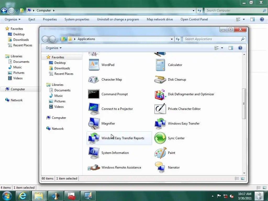Open the WordPad application icon

pyautogui.click(x=94, y=65)
